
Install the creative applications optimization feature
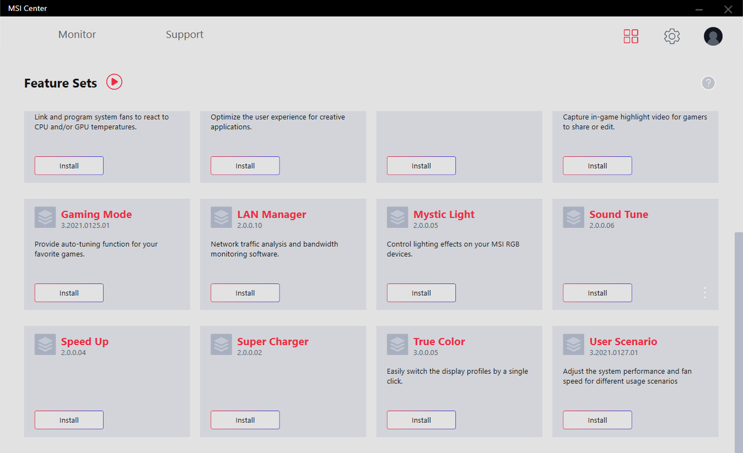(245, 166)
